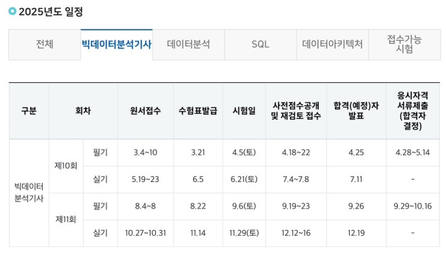Click the 10.27~10.31 application period cell
Screen dimensions: 446x253
coord(145,233)
